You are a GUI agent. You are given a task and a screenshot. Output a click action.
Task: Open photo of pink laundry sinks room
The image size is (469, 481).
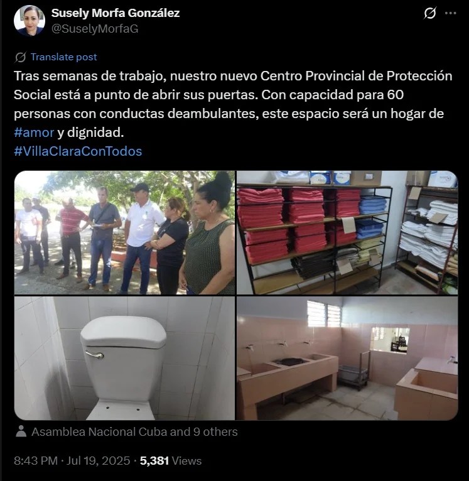(x=347, y=358)
